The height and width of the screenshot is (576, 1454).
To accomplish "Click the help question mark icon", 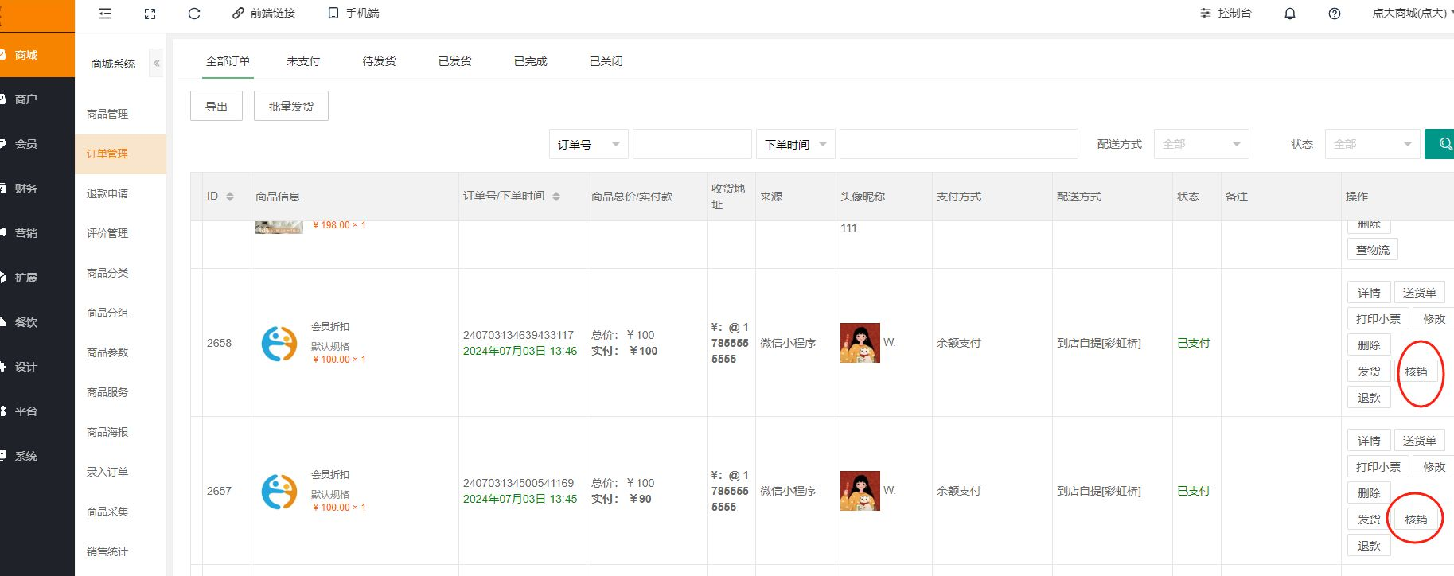I will pyautogui.click(x=1335, y=14).
